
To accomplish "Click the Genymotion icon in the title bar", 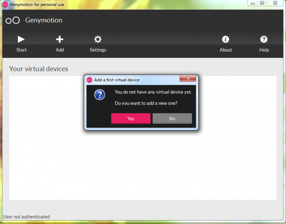I will 5,4.
